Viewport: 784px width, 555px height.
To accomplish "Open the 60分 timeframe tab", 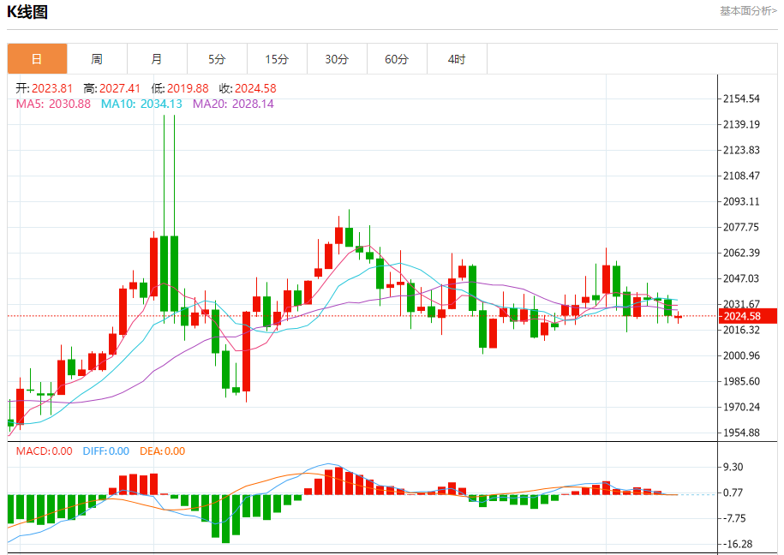I will (397, 59).
